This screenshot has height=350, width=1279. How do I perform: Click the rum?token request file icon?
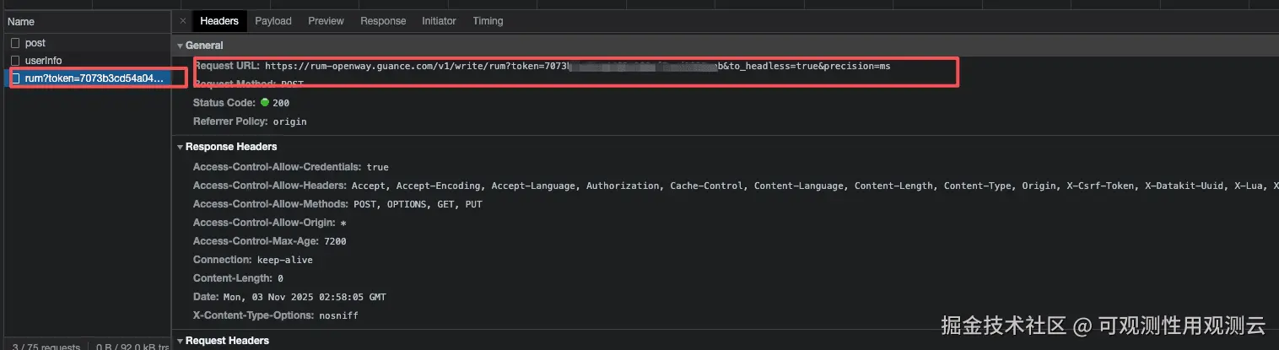click(x=14, y=78)
